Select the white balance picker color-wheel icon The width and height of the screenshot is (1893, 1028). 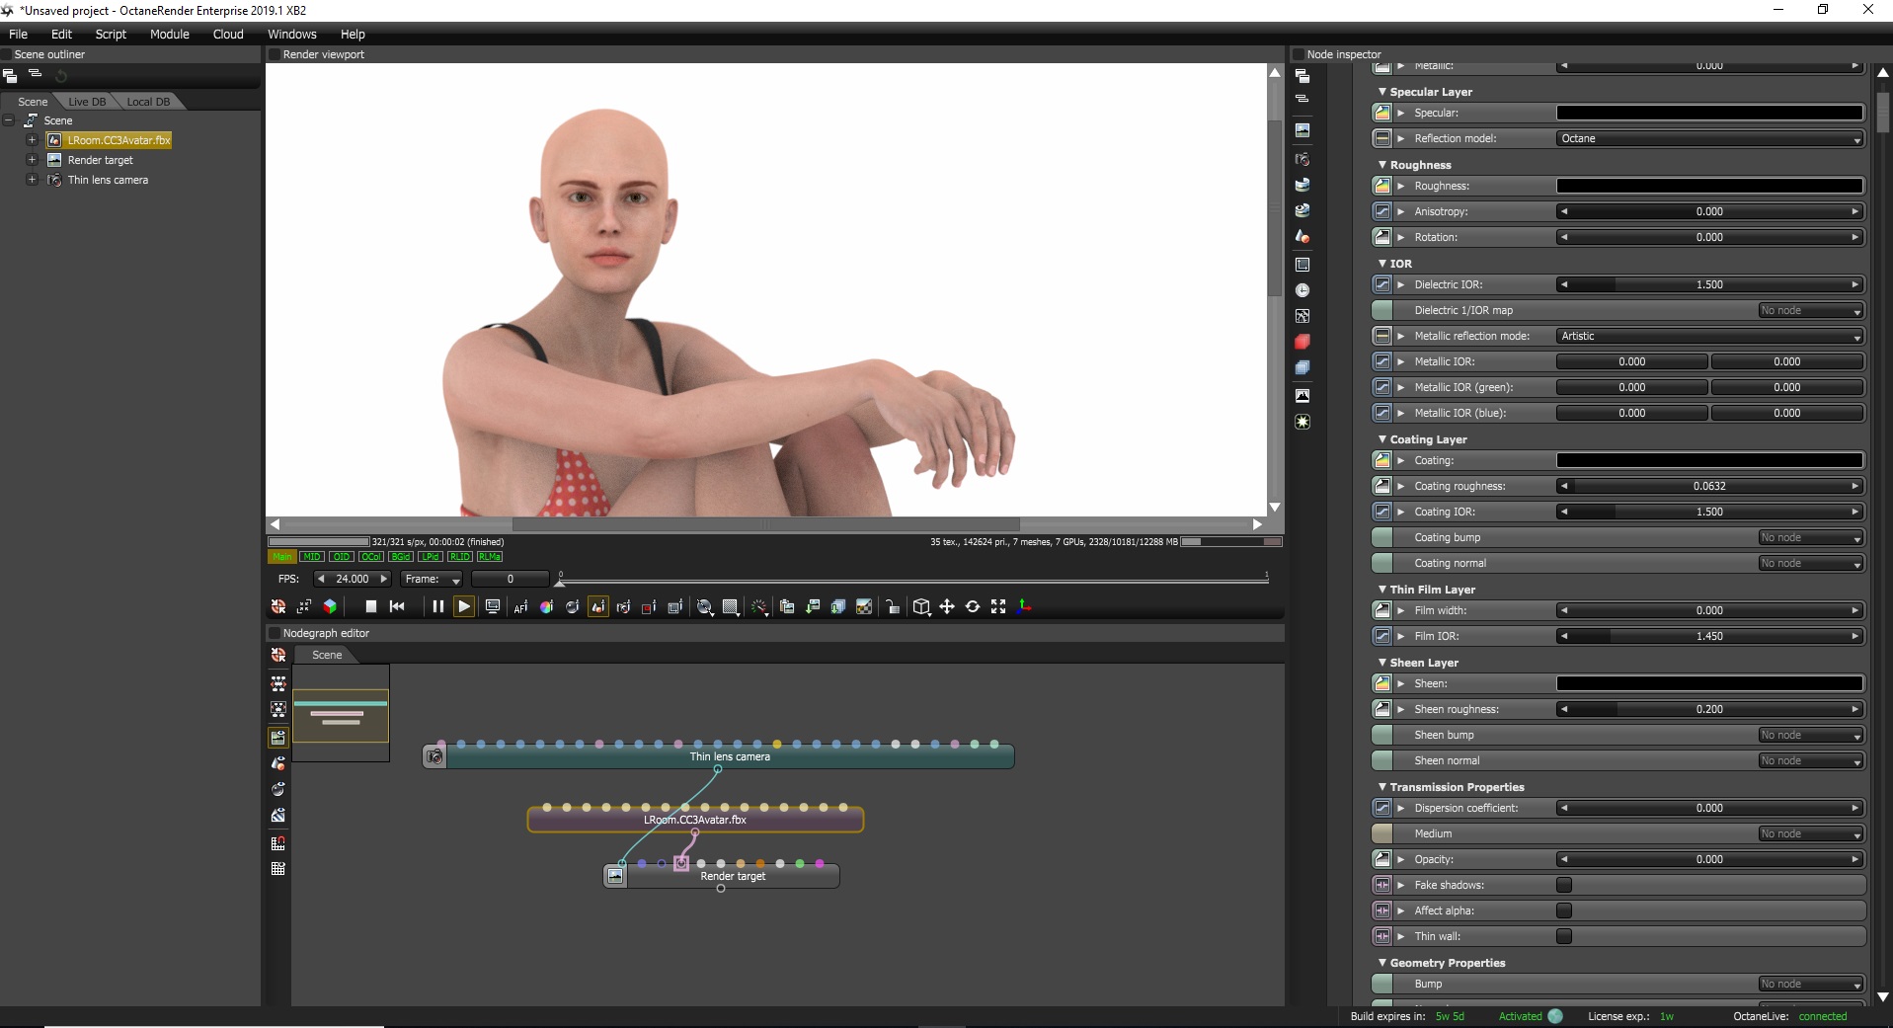point(546,607)
